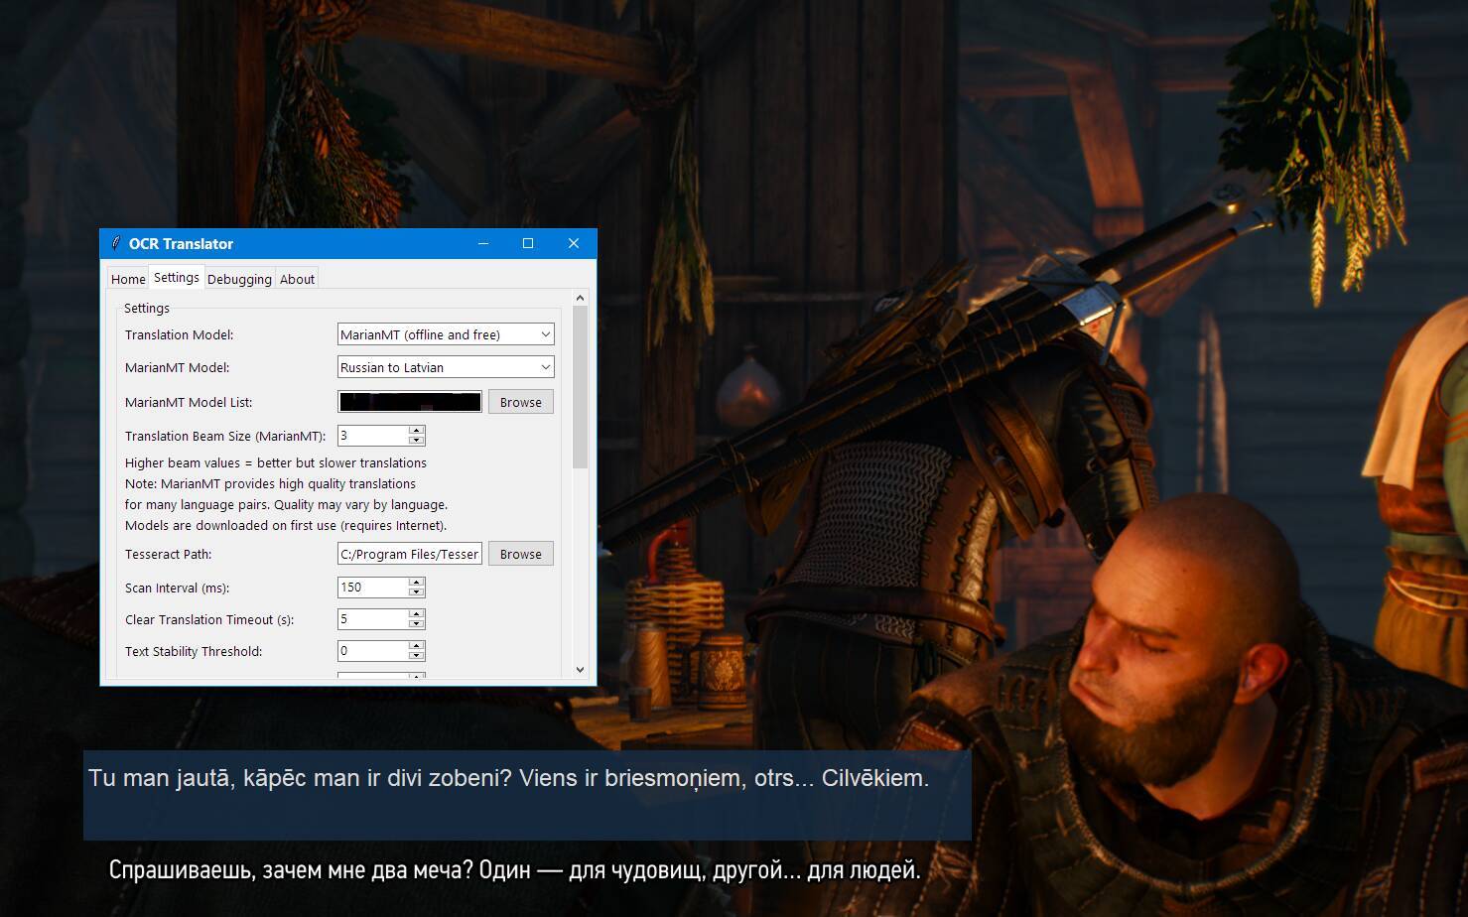The width and height of the screenshot is (1468, 917).
Task: Open the MarianMT Model language dropdown
Action: point(446,367)
